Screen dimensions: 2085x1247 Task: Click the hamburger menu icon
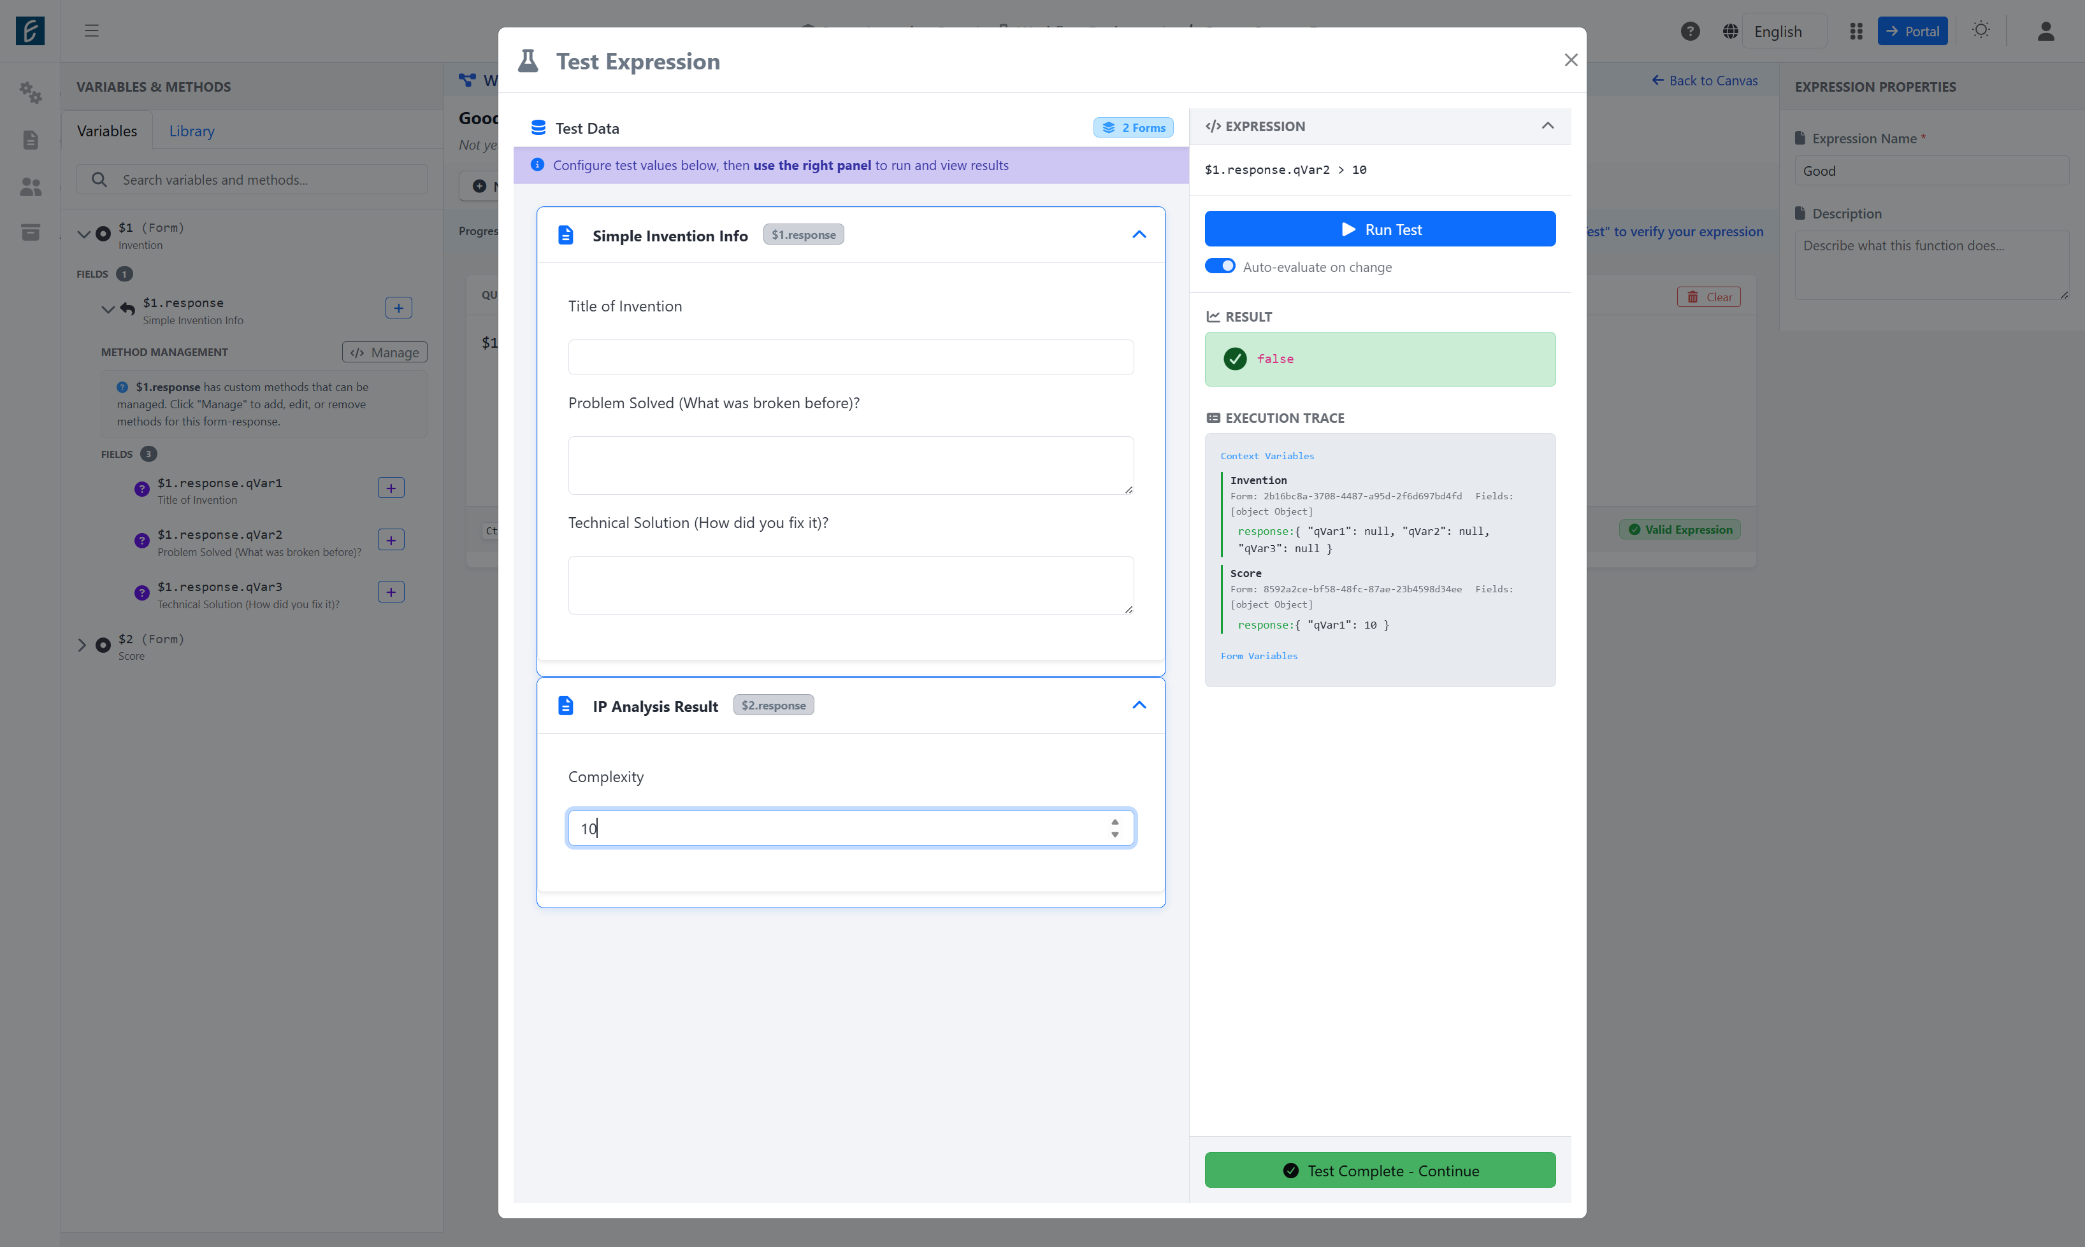(x=92, y=31)
